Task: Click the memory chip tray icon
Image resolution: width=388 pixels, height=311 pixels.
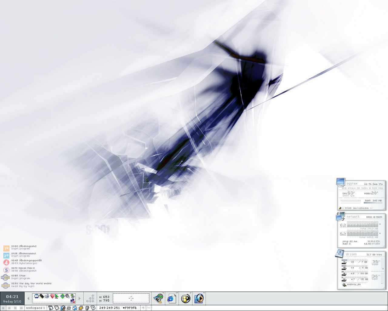Action: click(x=41, y=296)
